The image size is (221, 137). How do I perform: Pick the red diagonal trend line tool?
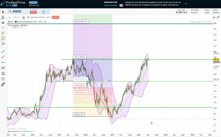tap(3, 57)
